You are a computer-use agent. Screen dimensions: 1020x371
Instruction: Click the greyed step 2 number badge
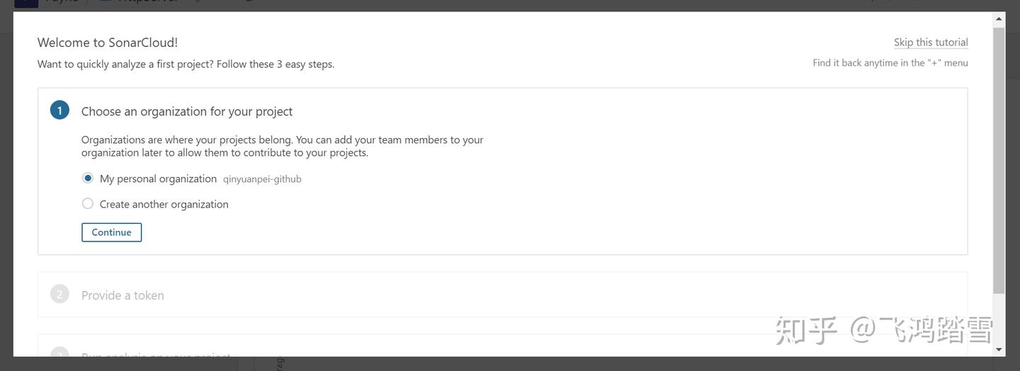click(59, 294)
